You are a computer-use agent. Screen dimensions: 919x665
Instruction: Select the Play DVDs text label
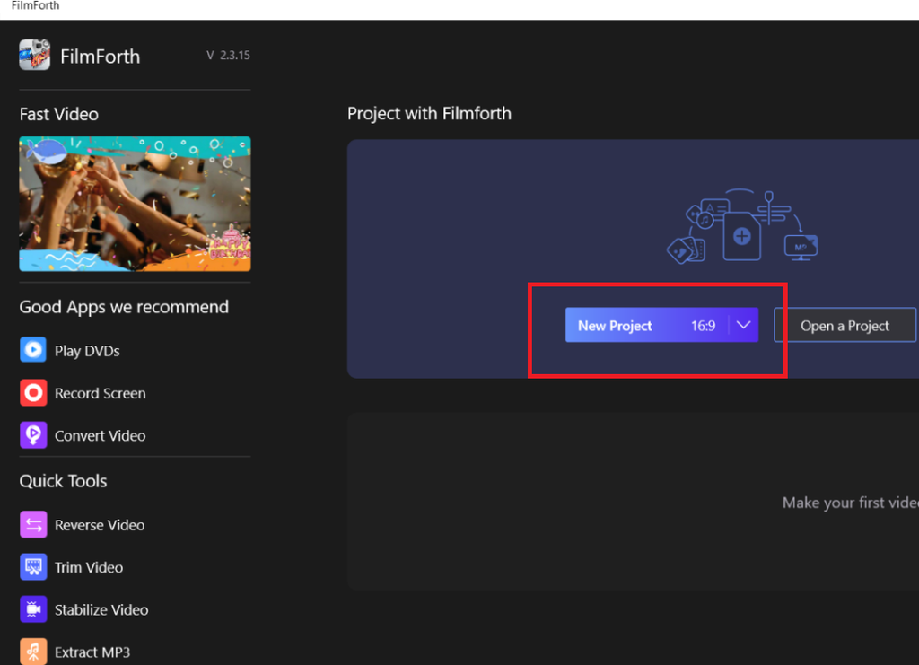[87, 351]
